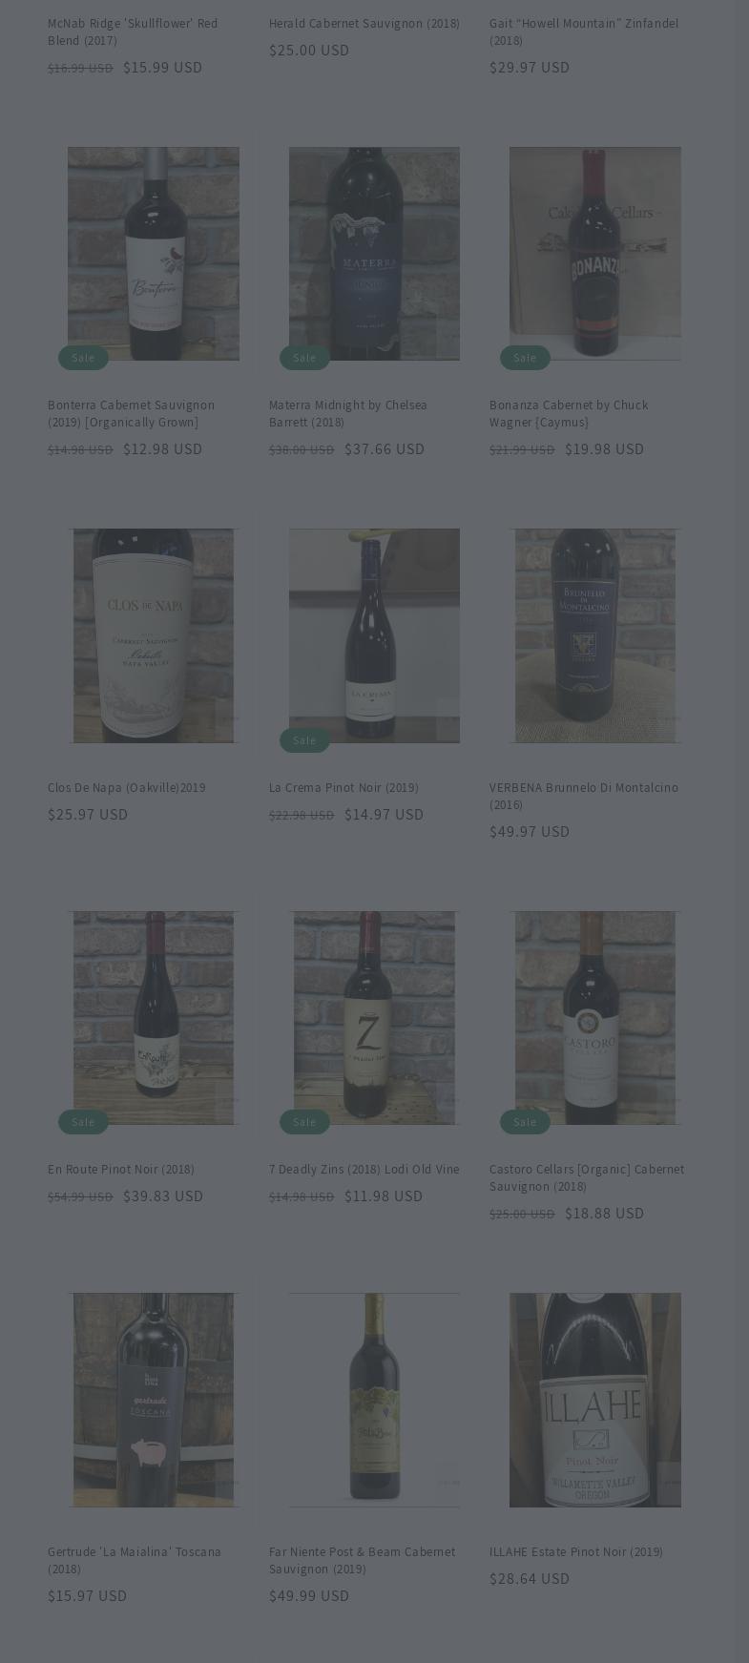The width and height of the screenshot is (749, 1663).
Task: Click the 7 Deadly Zins bottle photo
Action: tap(374, 1017)
